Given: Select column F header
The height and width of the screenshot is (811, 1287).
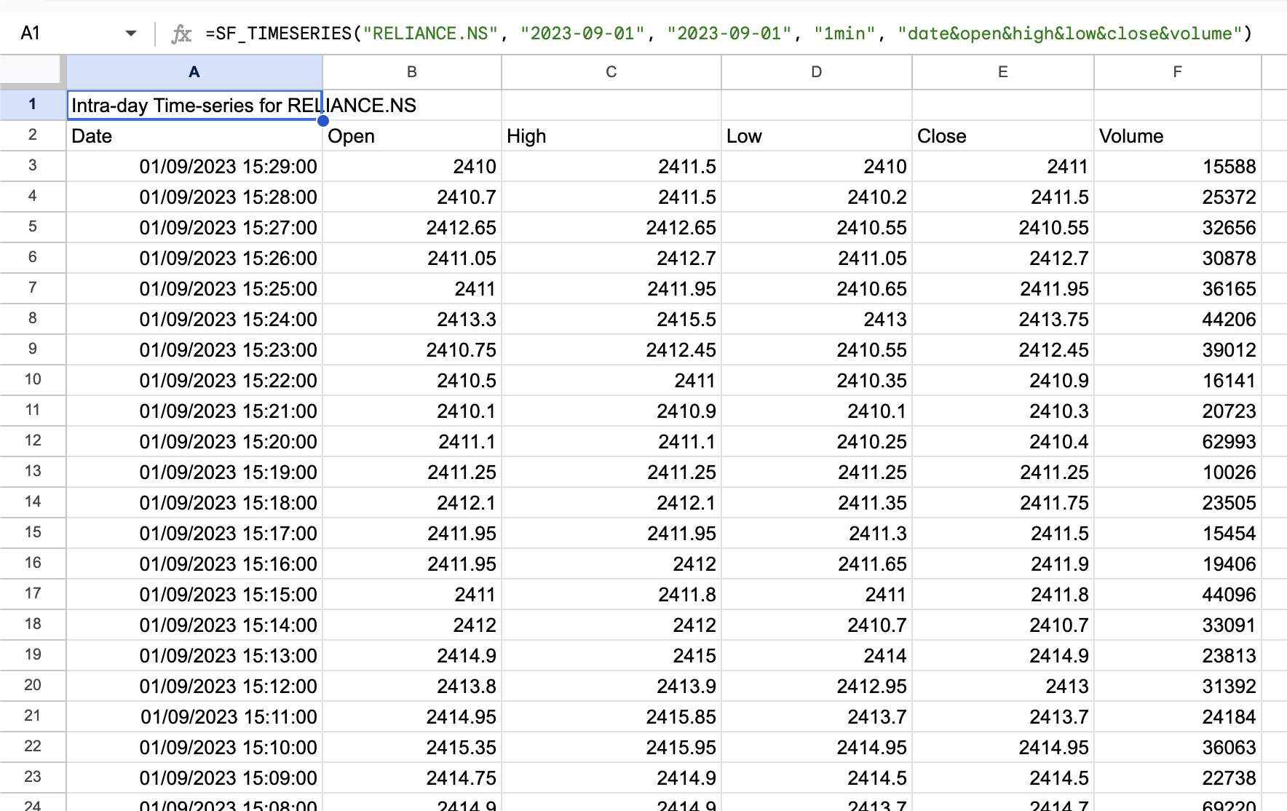Looking at the screenshot, I should click(1177, 71).
